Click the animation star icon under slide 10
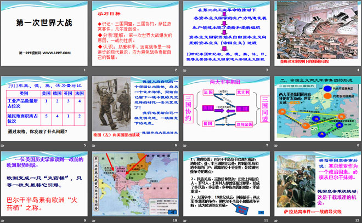The width and height of the screenshot is (362, 223). click(x=93, y=220)
